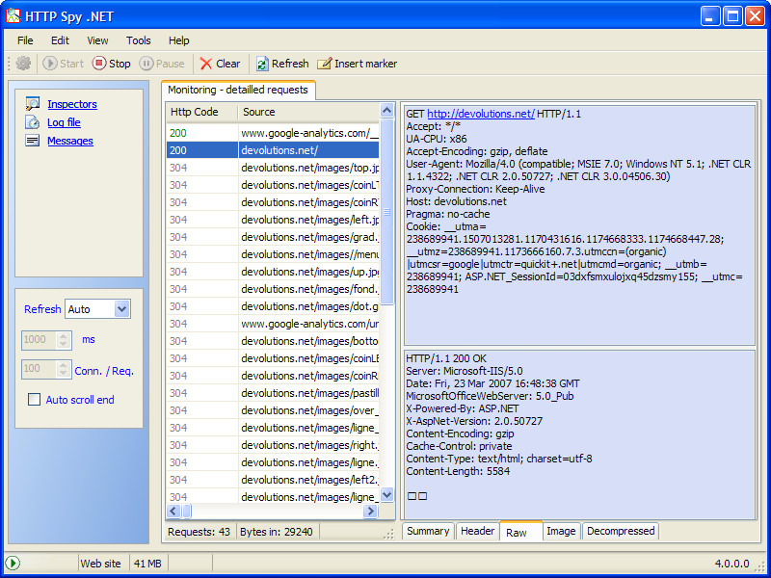Click the Inspectors magnifier icon
This screenshot has width=771, height=578.
(x=33, y=104)
